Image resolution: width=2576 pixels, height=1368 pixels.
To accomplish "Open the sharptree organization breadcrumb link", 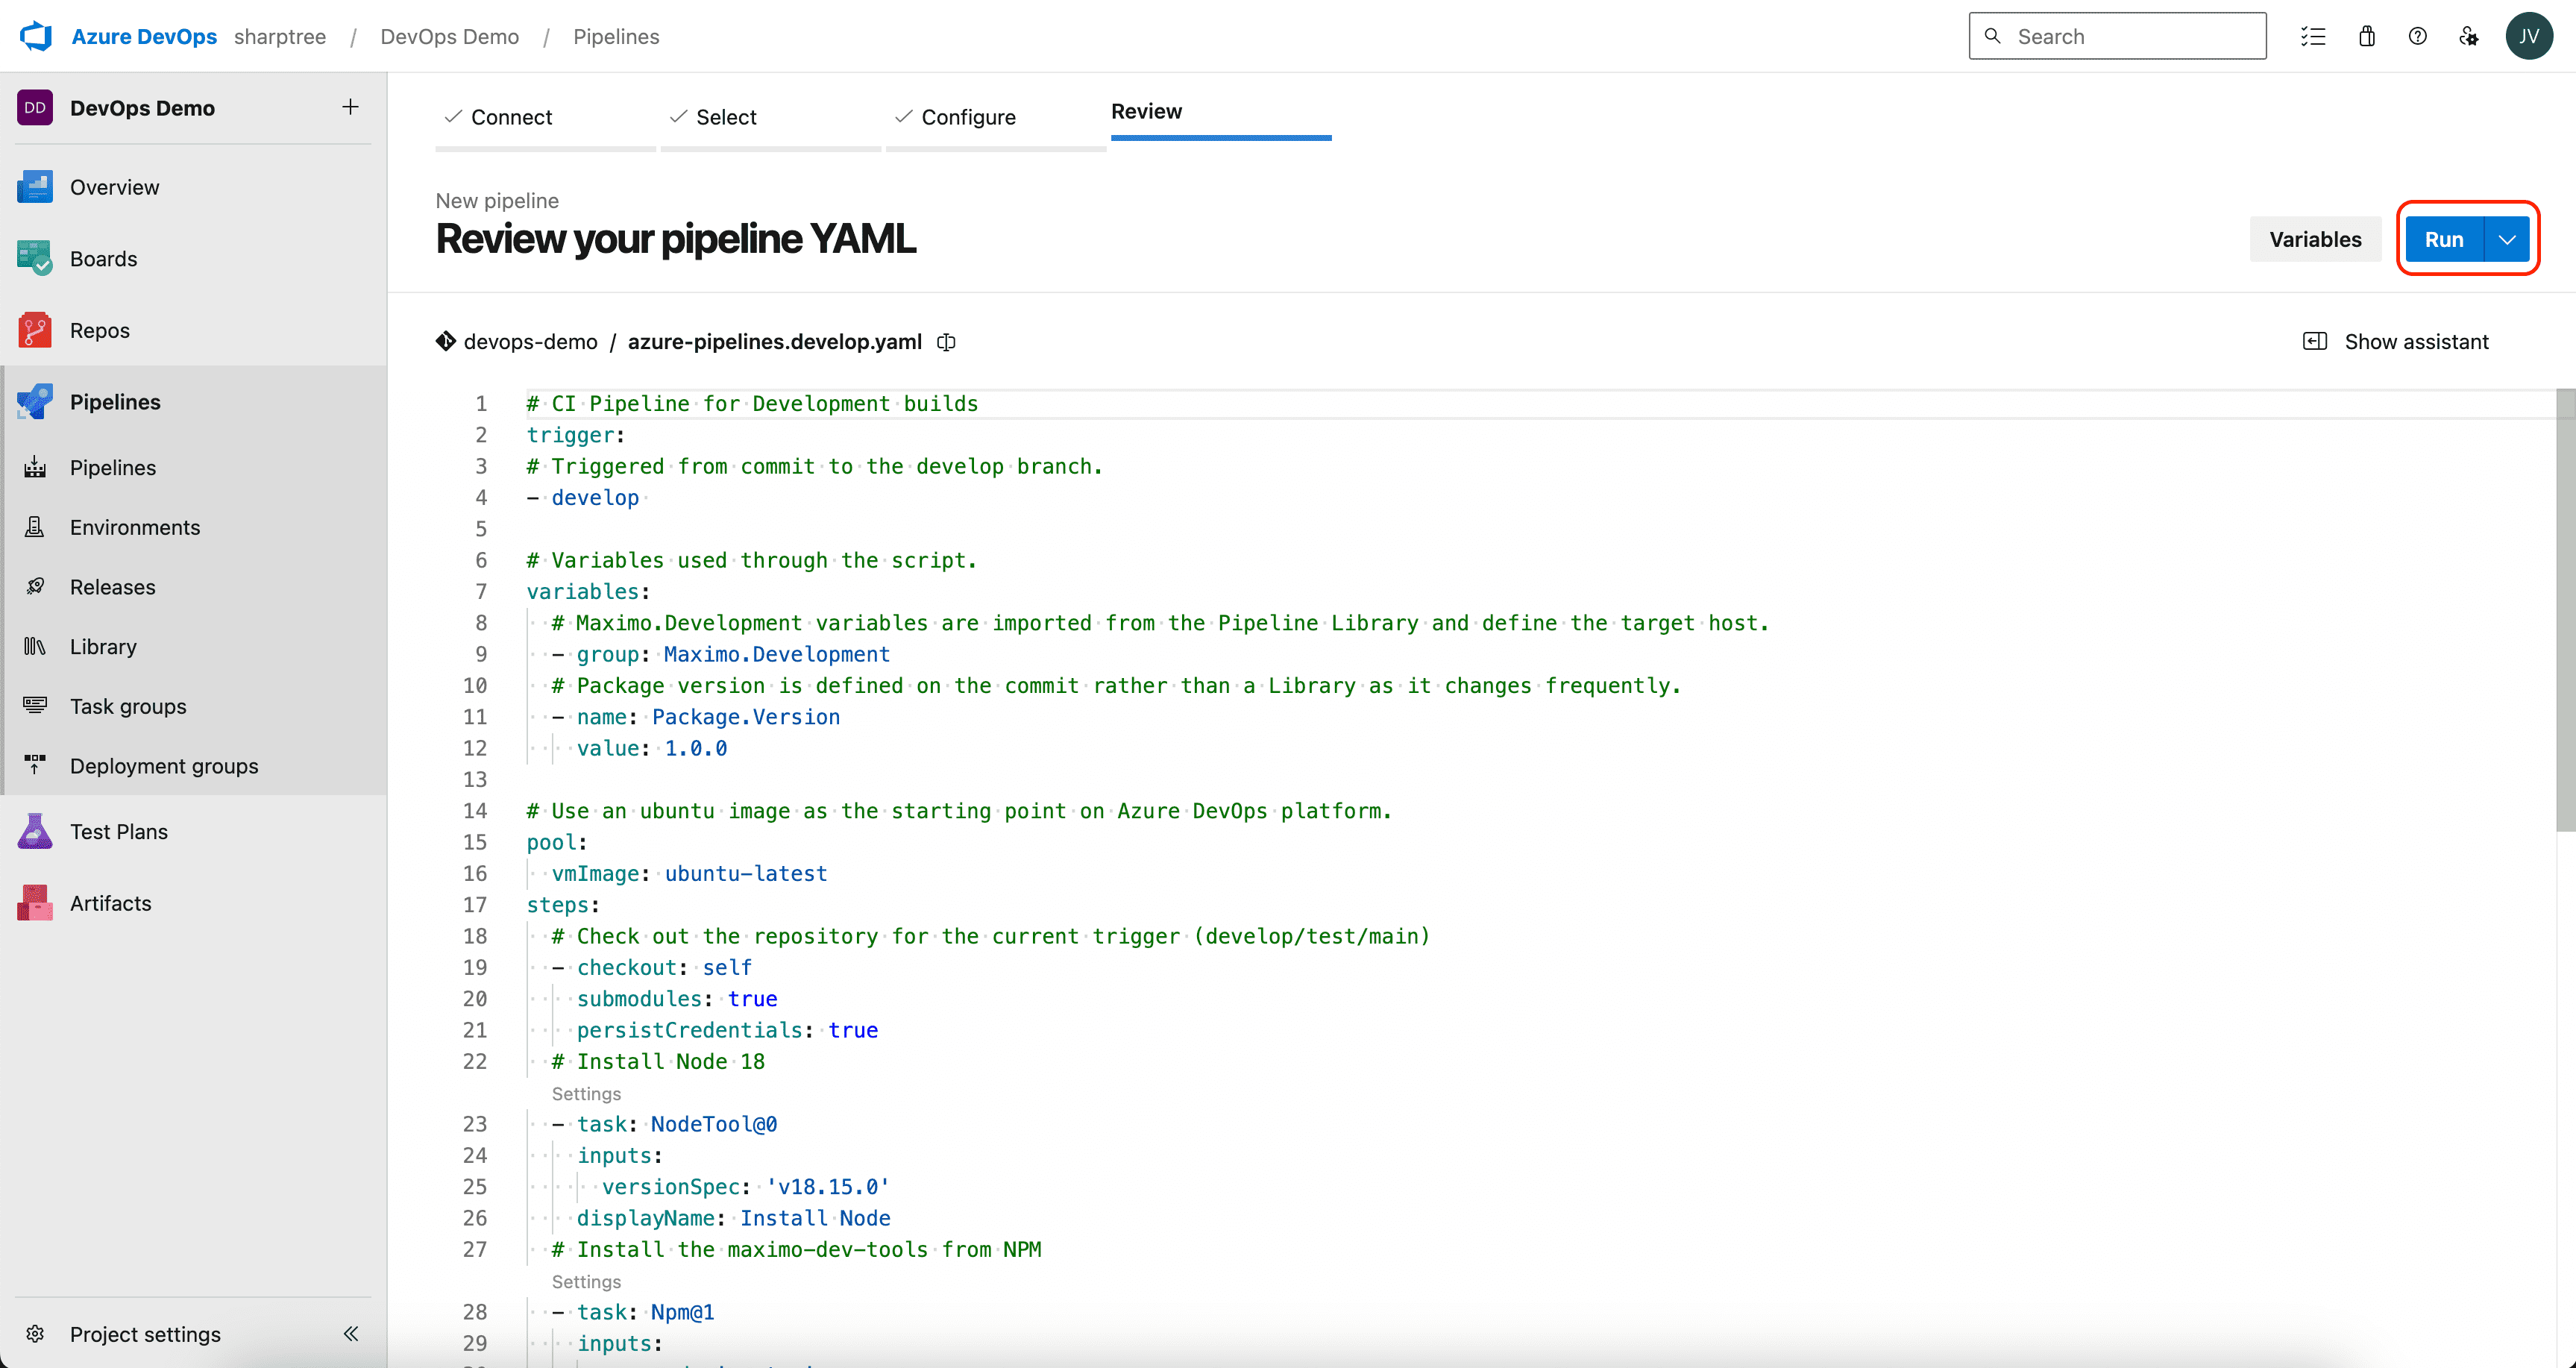I will pos(280,36).
